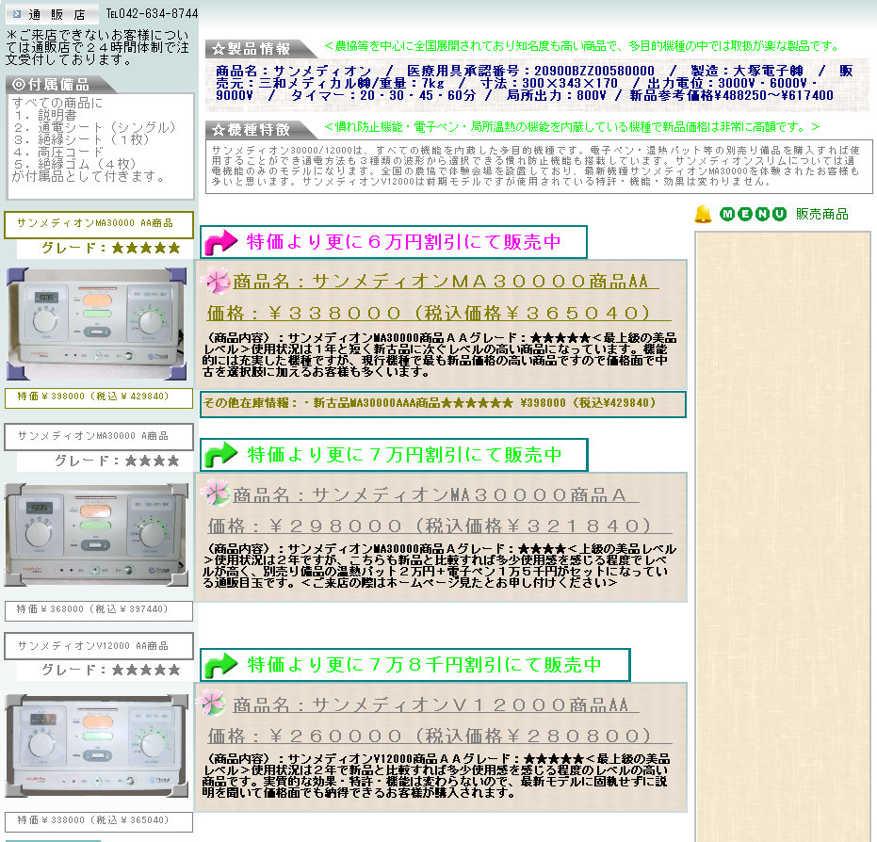Open price link ¥298000 (税込価格¥321840)
The height and width of the screenshot is (842, 877).
(440, 526)
